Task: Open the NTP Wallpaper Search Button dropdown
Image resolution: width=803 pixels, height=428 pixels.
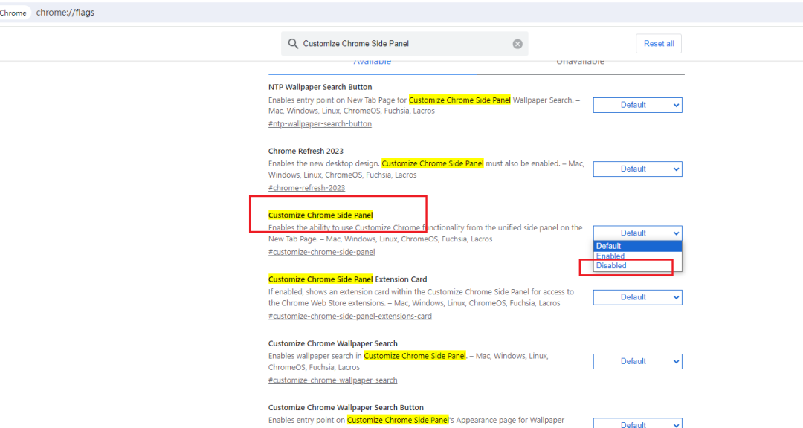Action: (x=638, y=105)
